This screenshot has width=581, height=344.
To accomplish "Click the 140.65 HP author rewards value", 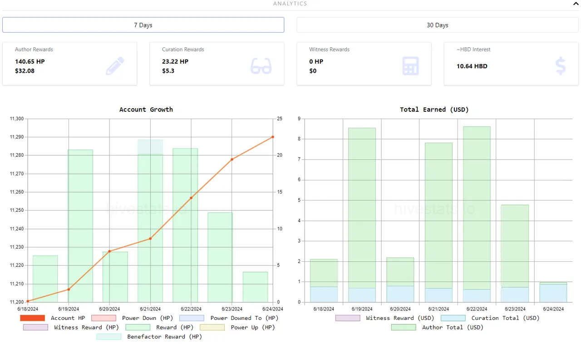I will tap(30, 61).
